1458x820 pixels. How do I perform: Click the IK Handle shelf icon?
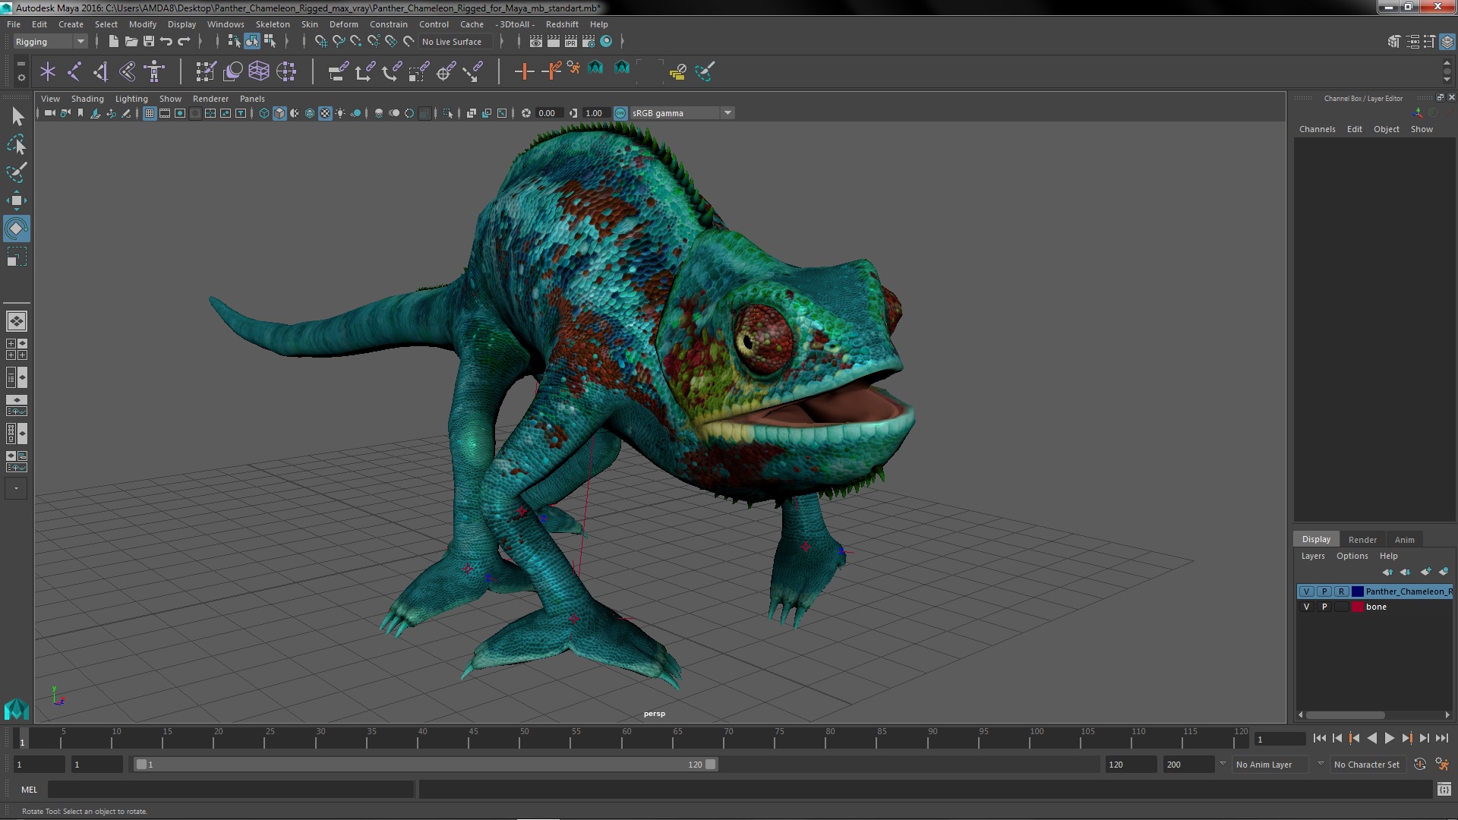(x=101, y=71)
